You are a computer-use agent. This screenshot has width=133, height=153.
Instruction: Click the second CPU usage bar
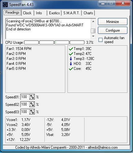pyautogui.click(x=47, y=43)
